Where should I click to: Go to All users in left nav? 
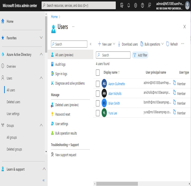11,90
